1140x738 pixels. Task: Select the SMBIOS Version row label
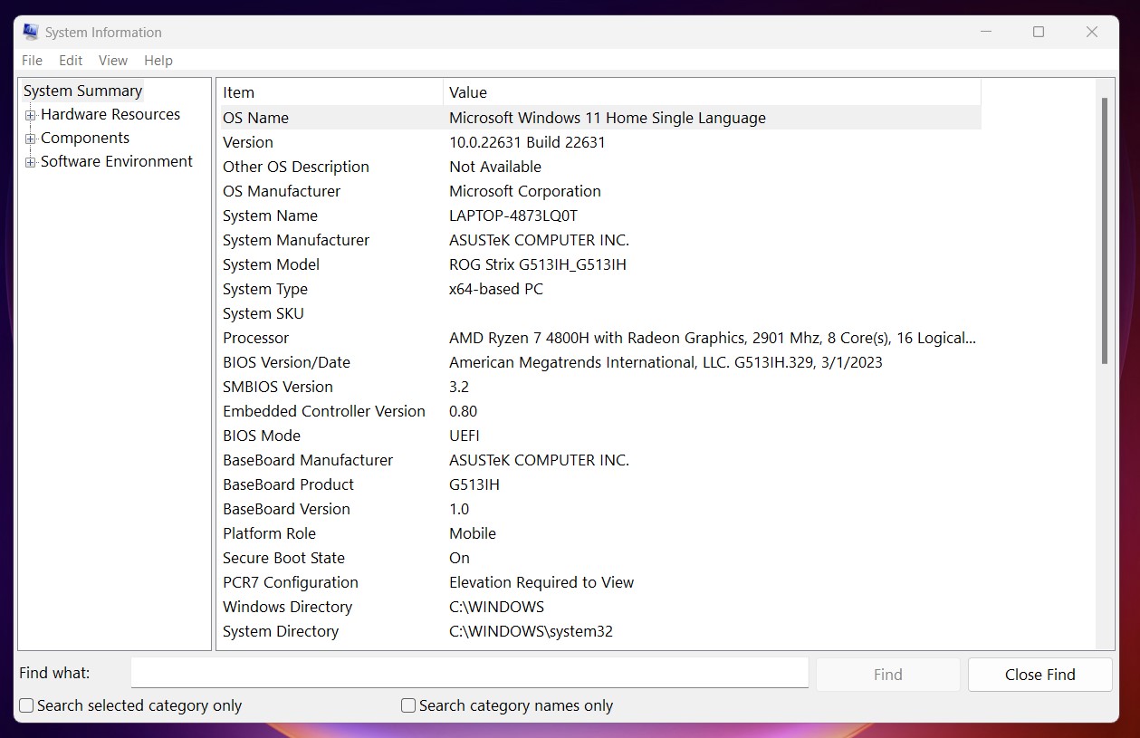(x=278, y=387)
